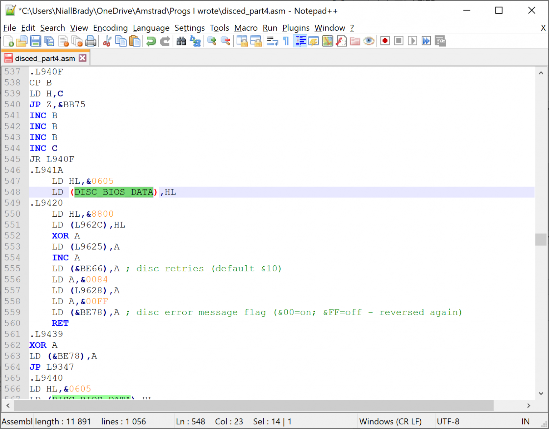Open the Macro menu

click(246, 28)
